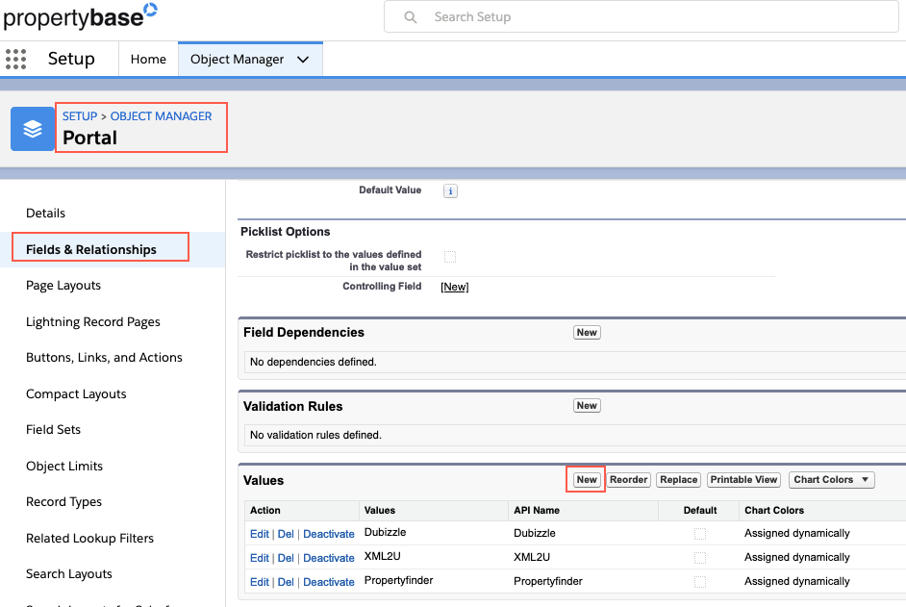Click the blue Portal object layers icon
Image resolution: width=906 pixels, height=607 pixels.
(32, 127)
